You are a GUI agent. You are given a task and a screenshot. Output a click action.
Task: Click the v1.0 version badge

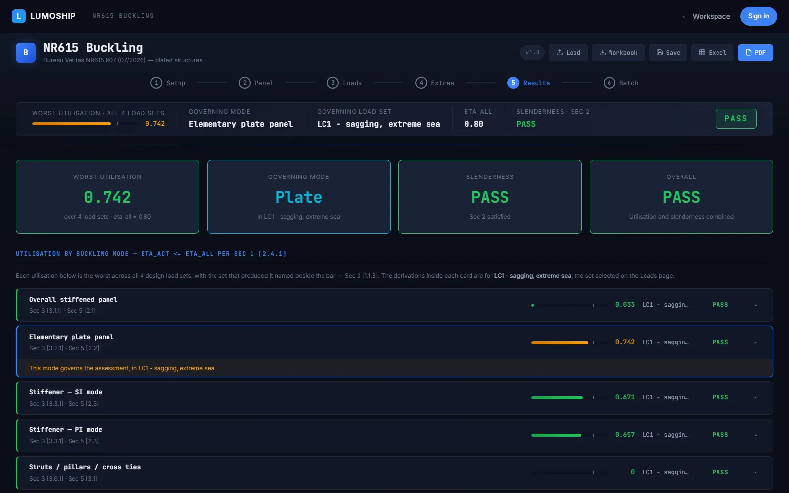(x=532, y=52)
